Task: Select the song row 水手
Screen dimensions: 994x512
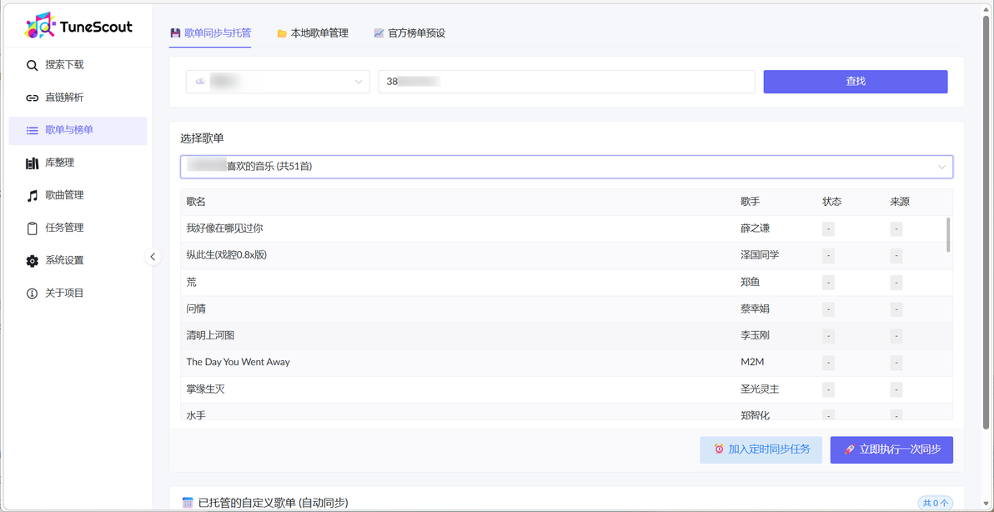Action: [566, 412]
